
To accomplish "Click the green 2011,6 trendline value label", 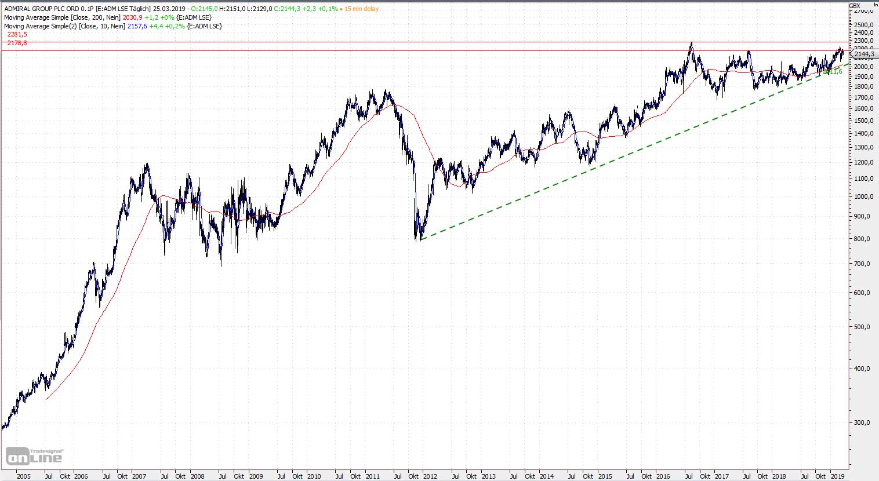I will pyautogui.click(x=833, y=71).
